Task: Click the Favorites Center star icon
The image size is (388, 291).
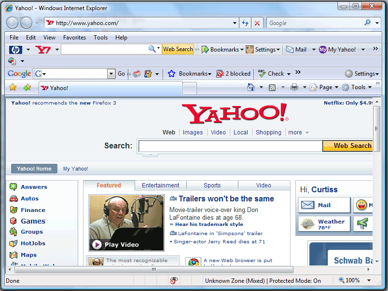Action: (13, 87)
